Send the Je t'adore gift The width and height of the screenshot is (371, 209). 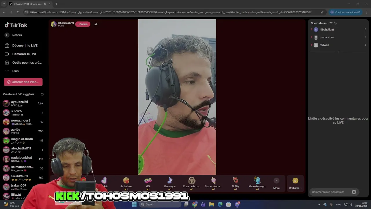click(126, 183)
